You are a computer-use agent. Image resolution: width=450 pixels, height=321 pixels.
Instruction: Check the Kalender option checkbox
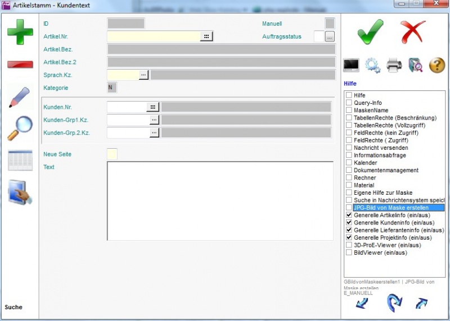[349, 163]
